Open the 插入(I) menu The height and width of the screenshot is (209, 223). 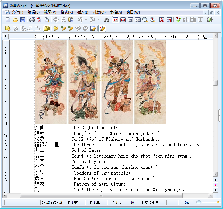83,12
